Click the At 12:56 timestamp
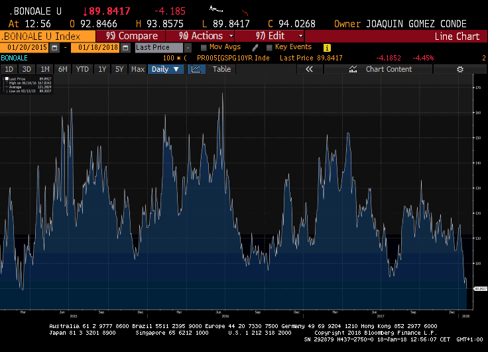 [30, 24]
